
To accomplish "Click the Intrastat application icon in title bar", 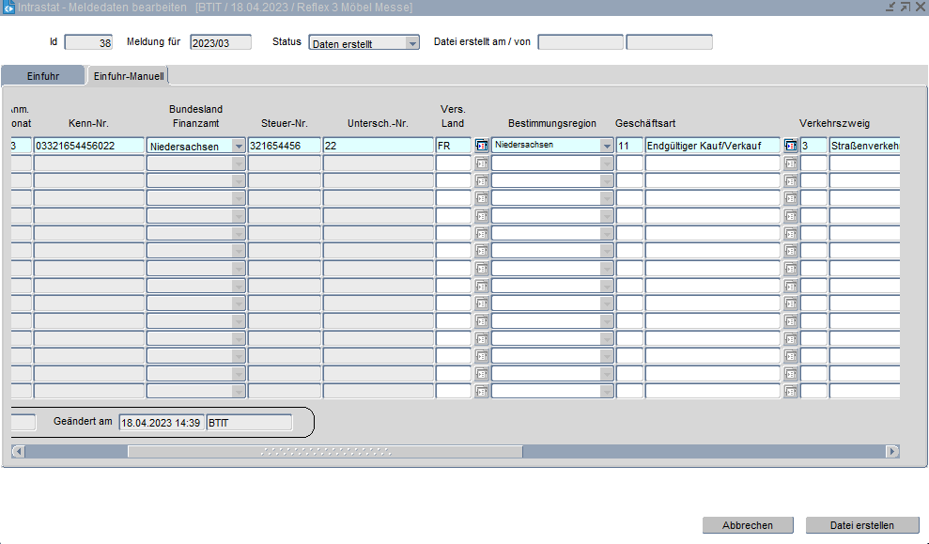I will pyautogui.click(x=8, y=8).
